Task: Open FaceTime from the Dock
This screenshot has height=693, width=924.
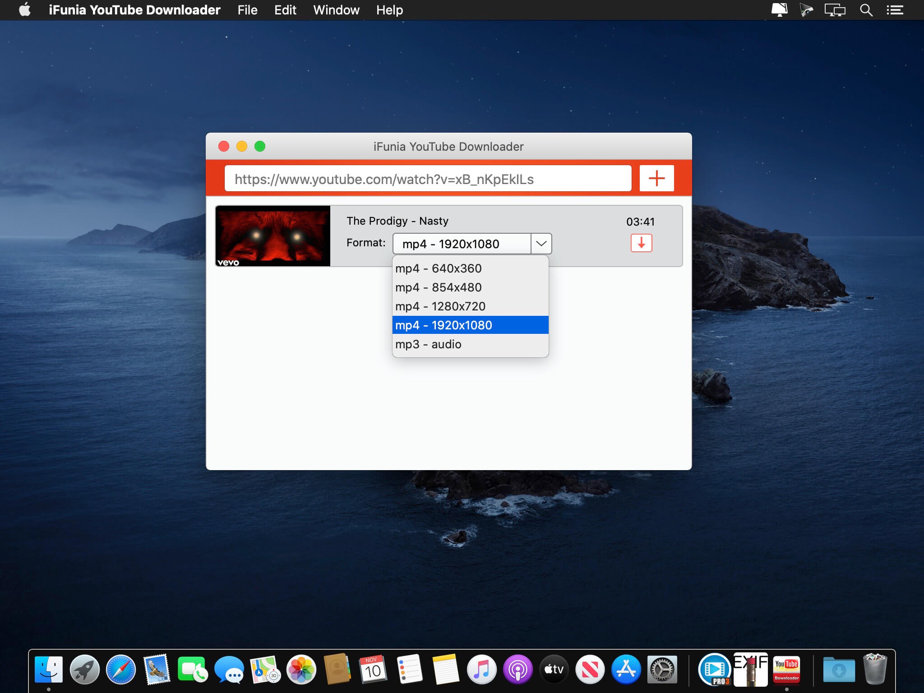Action: coord(193,669)
